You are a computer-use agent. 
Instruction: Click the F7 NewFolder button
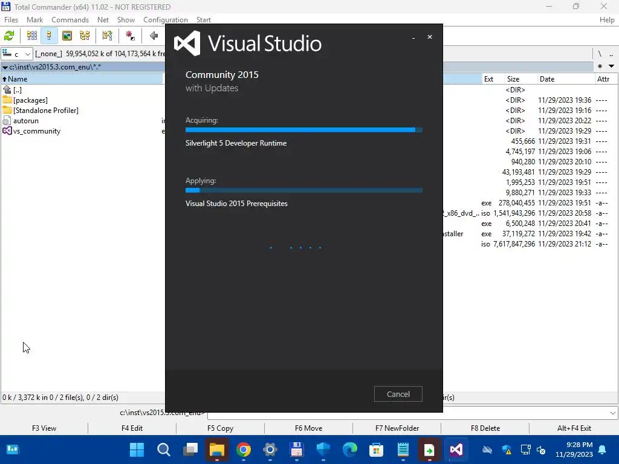click(x=397, y=428)
